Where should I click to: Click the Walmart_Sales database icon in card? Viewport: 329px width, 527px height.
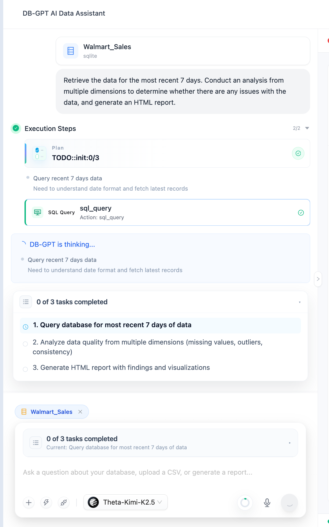(71, 51)
